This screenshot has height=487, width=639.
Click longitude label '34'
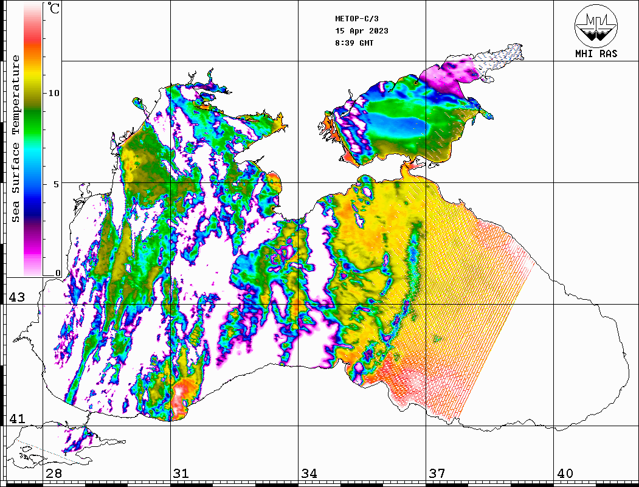pos(309,474)
